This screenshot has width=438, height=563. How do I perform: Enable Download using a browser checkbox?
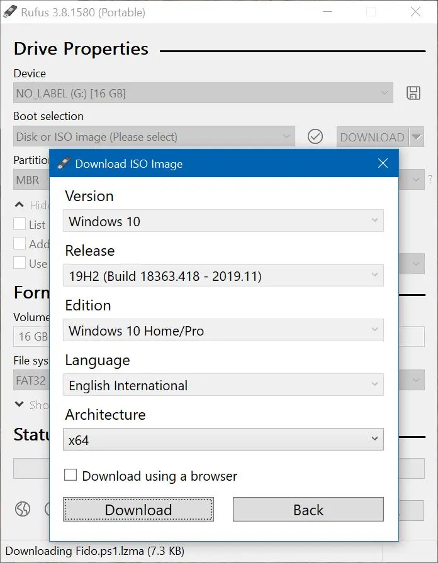click(70, 474)
